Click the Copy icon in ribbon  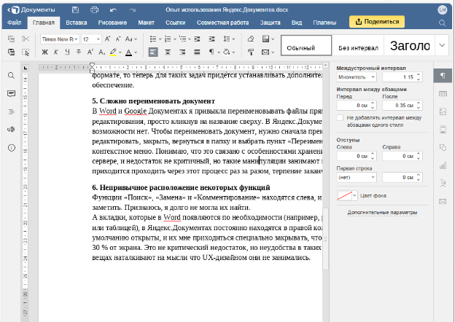12,39
